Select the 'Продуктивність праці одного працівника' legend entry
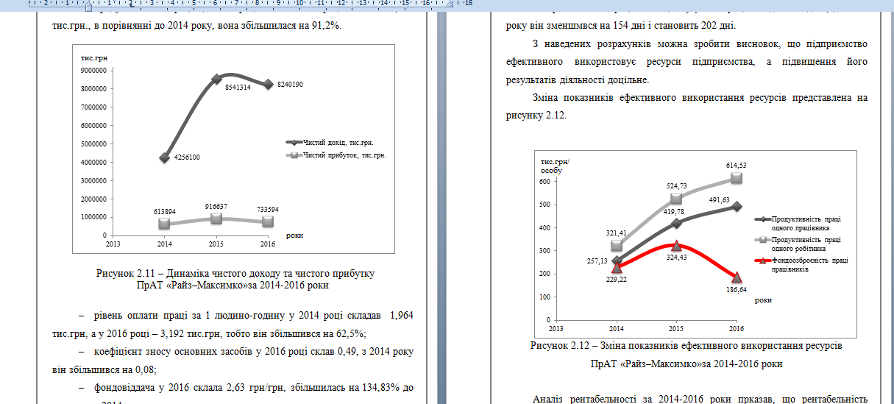 (x=799, y=224)
